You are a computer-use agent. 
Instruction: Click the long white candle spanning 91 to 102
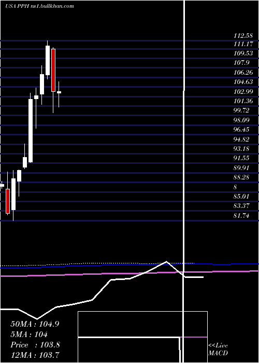[31, 131]
